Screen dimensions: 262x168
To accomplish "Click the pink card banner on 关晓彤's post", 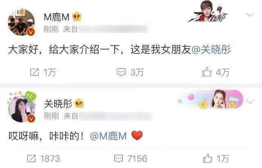I will click(210, 99).
